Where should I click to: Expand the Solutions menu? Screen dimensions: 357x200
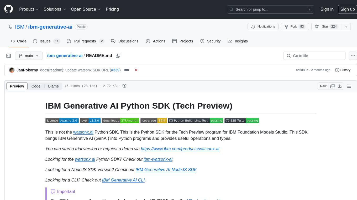click(55, 9)
